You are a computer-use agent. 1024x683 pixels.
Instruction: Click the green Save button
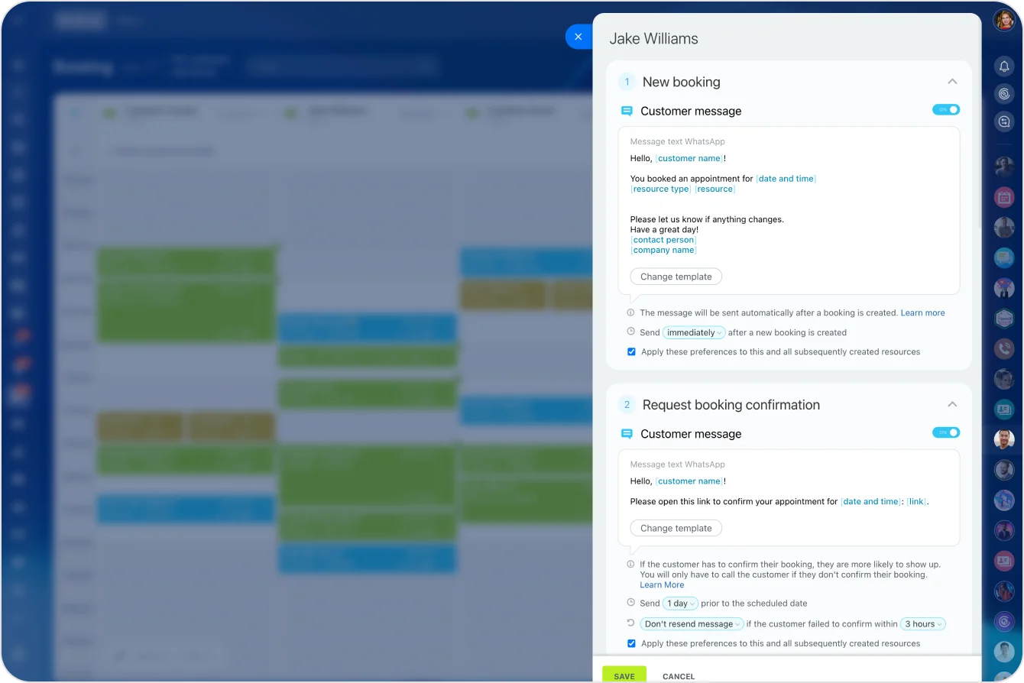[624, 676]
